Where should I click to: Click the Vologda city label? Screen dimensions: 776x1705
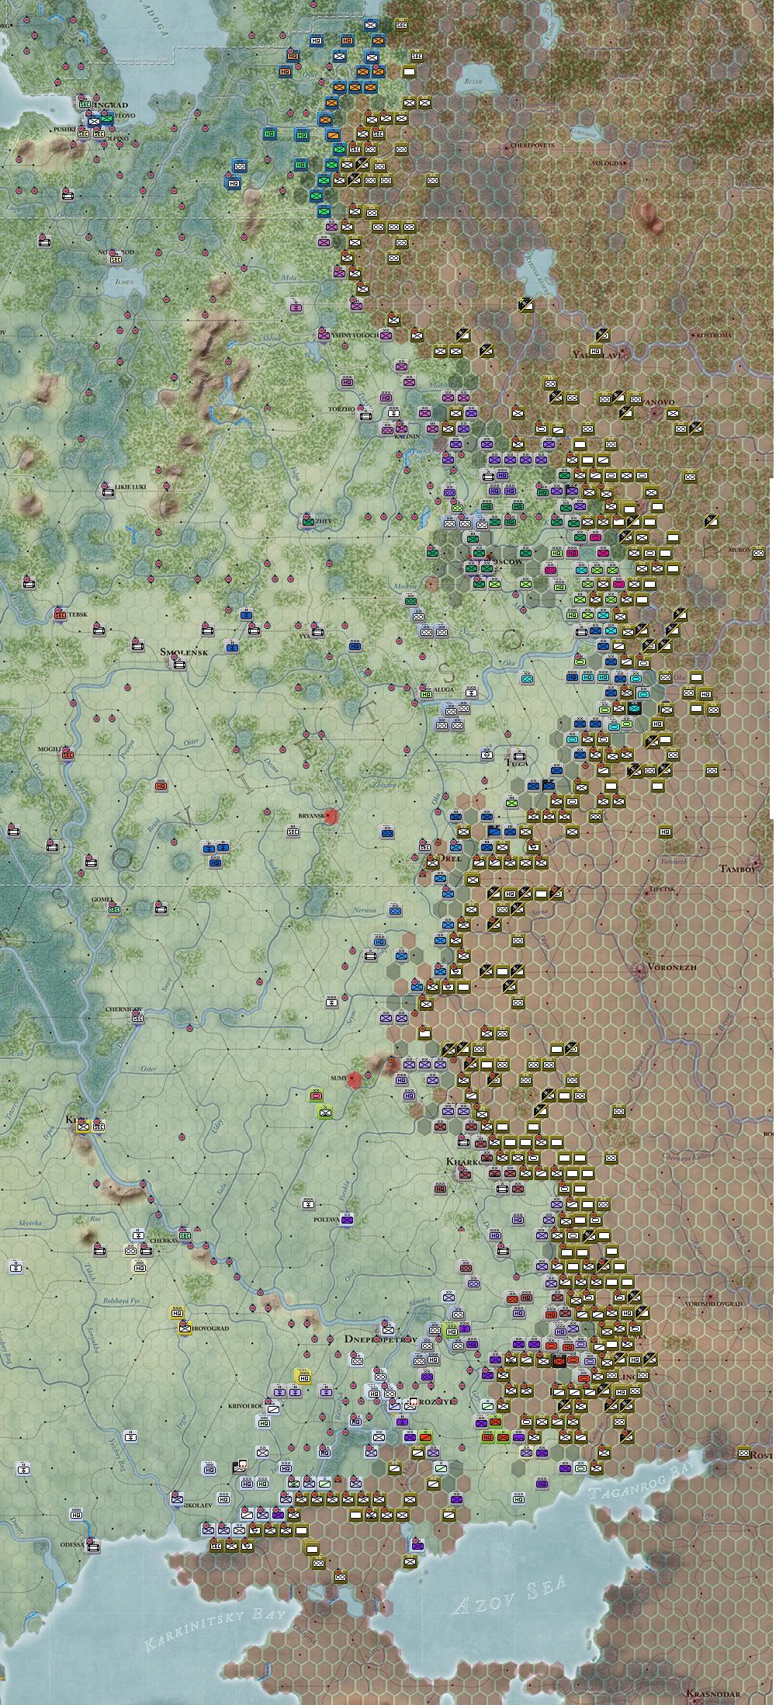pyautogui.click(x=608, y=163)
